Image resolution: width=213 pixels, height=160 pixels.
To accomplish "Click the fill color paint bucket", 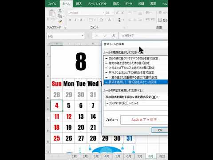I will point(101,20).
